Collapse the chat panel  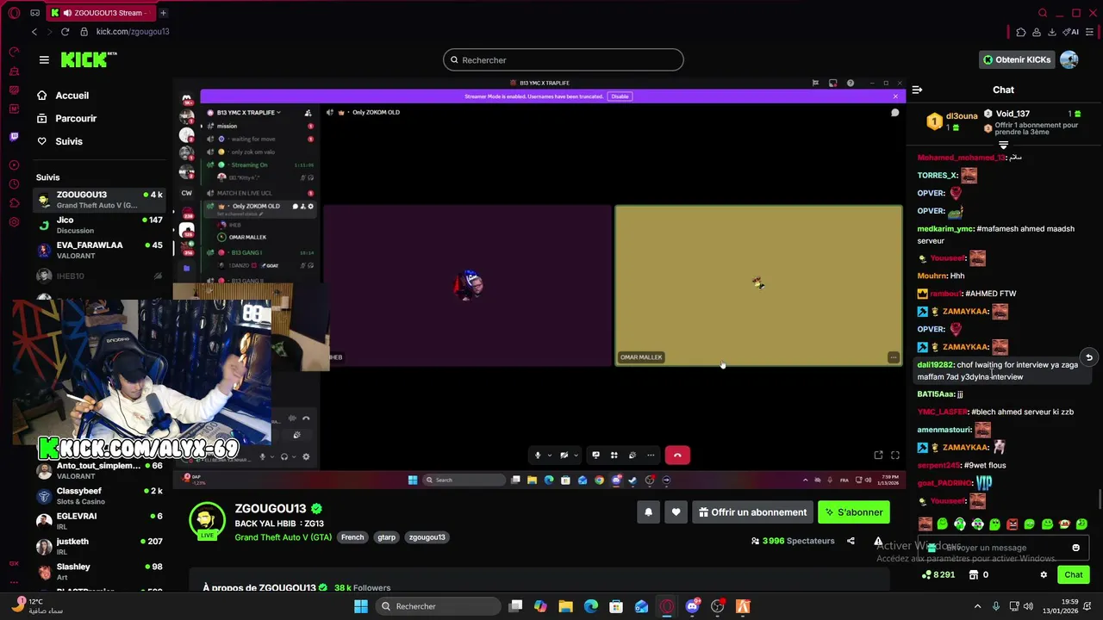tap(917, 90)
